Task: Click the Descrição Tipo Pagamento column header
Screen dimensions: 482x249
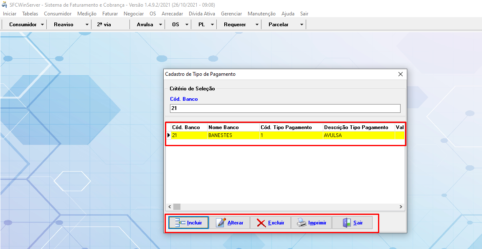Action: click(356, 127)
